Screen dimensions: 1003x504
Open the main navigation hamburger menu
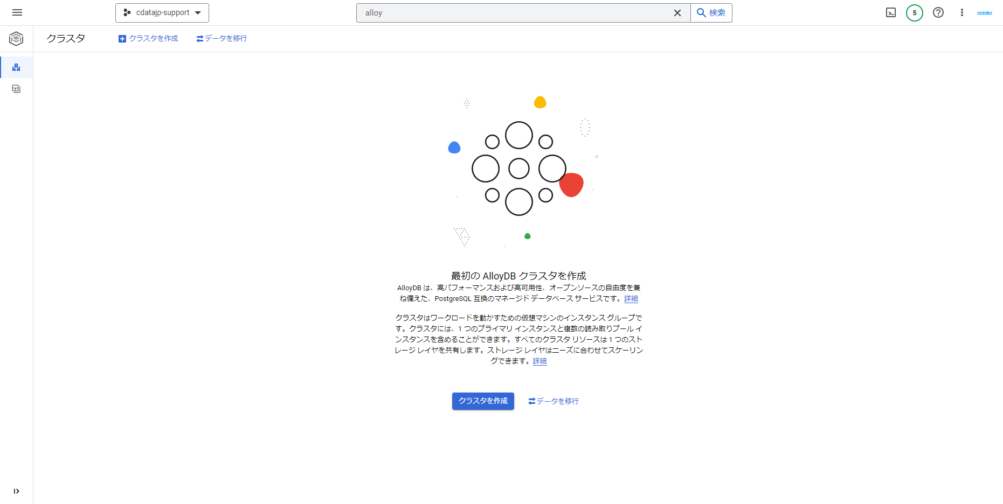17,12
